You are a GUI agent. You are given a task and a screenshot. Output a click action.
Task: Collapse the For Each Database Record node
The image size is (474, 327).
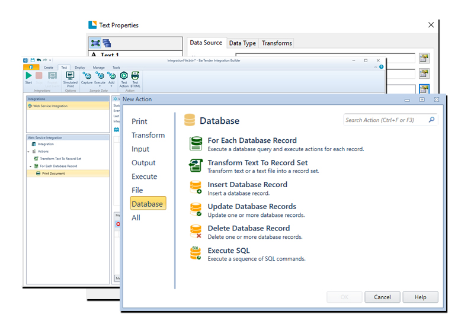pyautogui.click(x=31, y=166)
